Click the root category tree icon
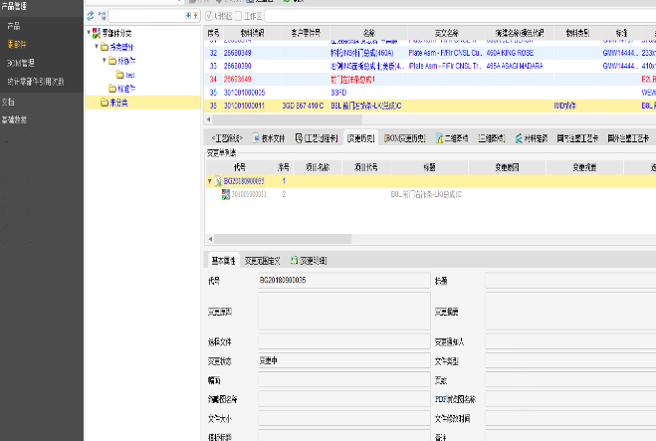 tap(96, 34)
